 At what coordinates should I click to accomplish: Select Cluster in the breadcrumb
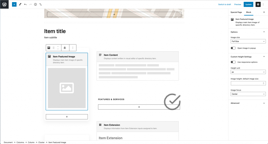coord(41,142)
